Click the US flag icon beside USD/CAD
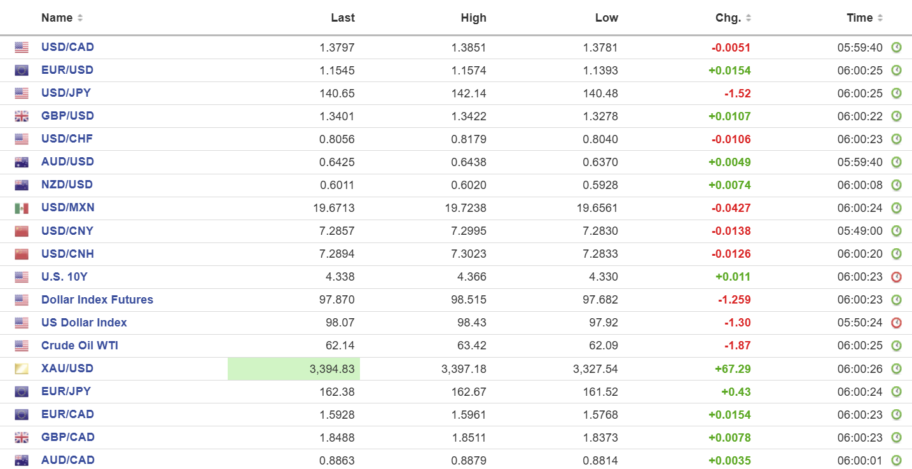Screen dimensions: 912x469 (x=22, y=48)
